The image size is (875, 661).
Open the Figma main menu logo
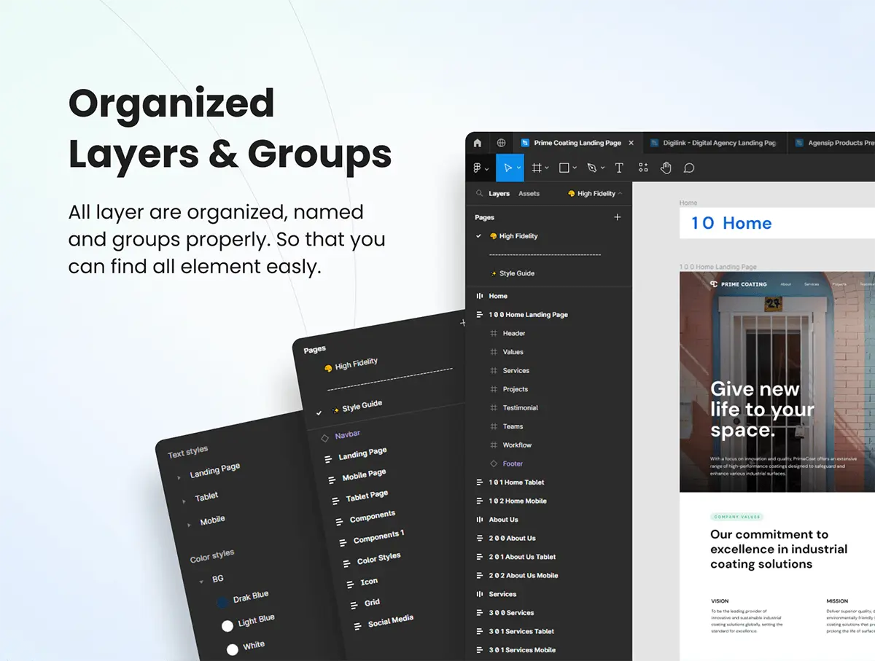pos(478,168)
